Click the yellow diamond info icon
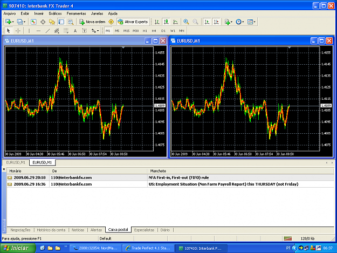Viewport: 337px width, 253px height. coord(111,22)
